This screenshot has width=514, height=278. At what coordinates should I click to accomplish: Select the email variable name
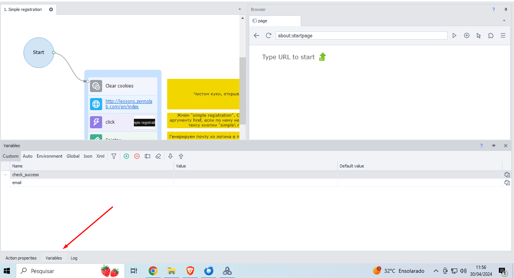point(17,183)
